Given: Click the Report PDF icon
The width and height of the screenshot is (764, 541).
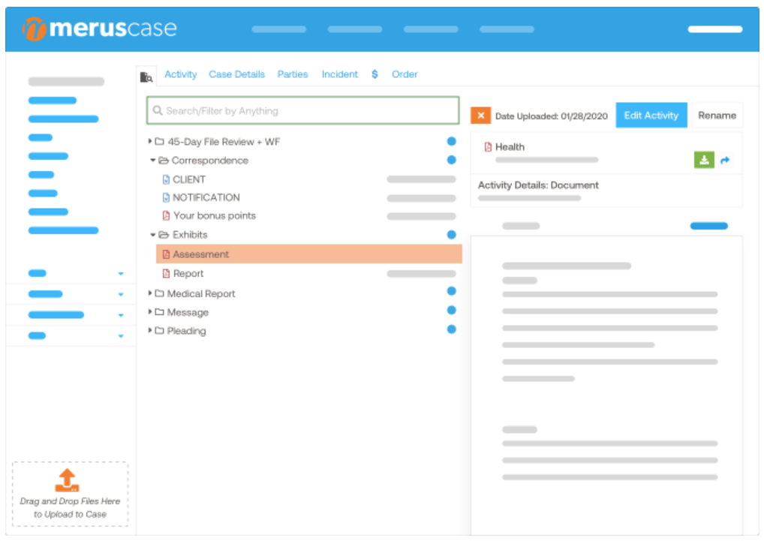Looking at the screenshot, I should pyautogui.click(x=166, y=273).
